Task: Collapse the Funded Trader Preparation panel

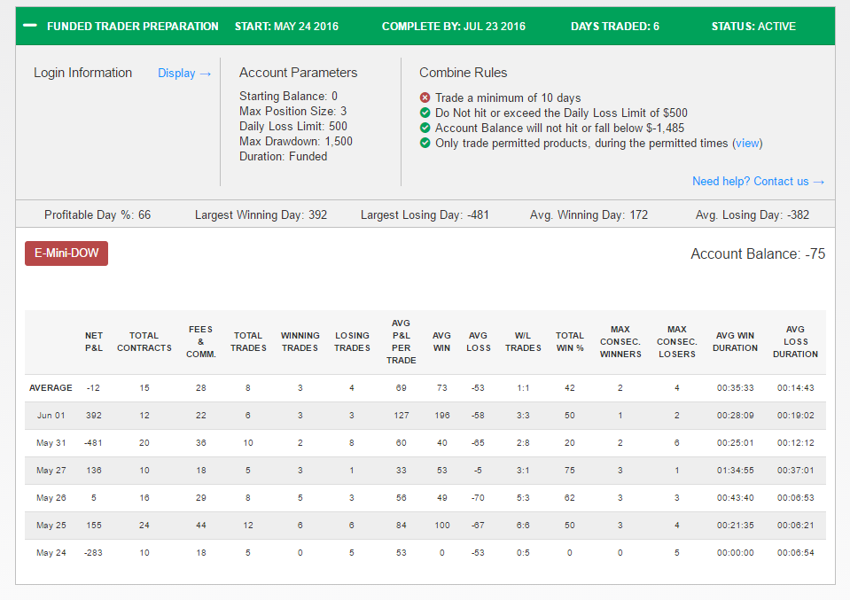Action: 30,26
